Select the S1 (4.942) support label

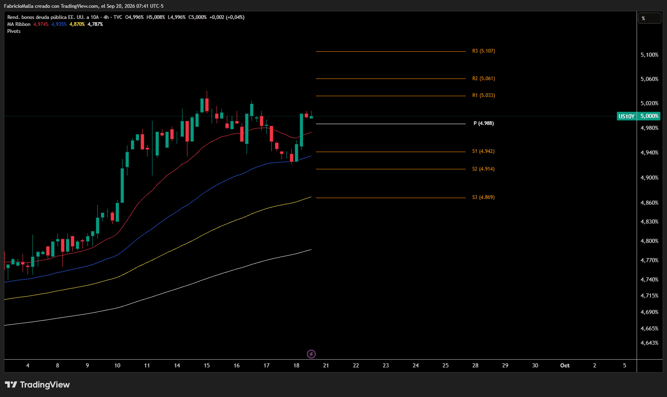click(x=483, y=151)
